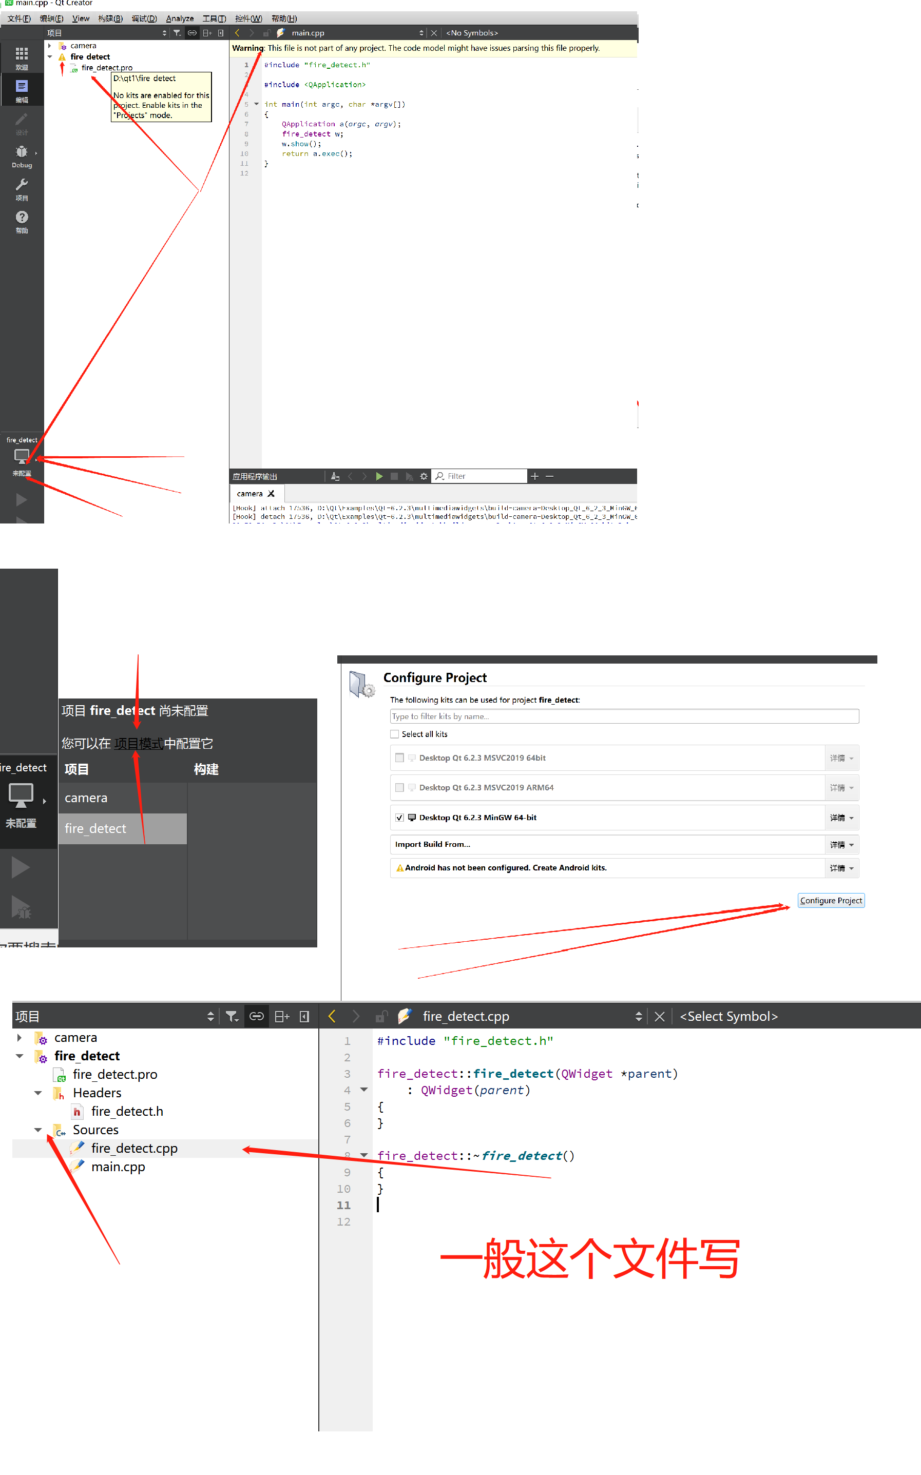Toggle link icon in bottom project pane
The height and width of the screenshot is (1475, 921).
[257, 1016]
